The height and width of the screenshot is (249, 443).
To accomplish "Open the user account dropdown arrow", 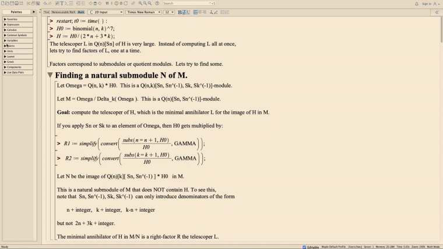I will tap(439, 4).
